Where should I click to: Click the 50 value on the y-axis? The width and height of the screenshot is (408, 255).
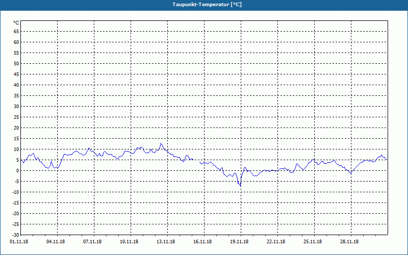16,63
